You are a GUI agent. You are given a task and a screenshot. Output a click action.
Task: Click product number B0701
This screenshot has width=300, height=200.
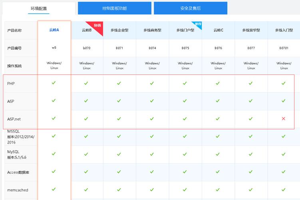click(284, 48)
